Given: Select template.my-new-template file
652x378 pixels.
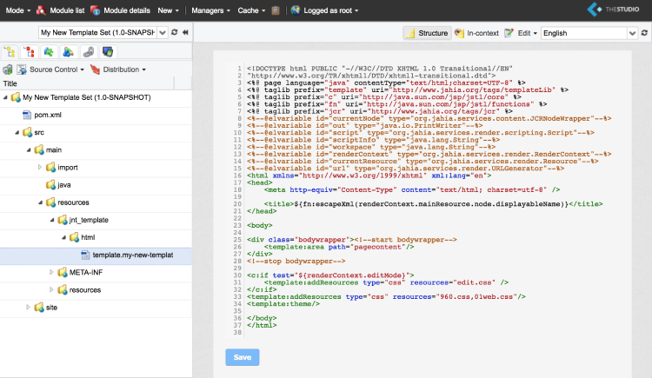Looking at the screenshot, I should point(132,255).
